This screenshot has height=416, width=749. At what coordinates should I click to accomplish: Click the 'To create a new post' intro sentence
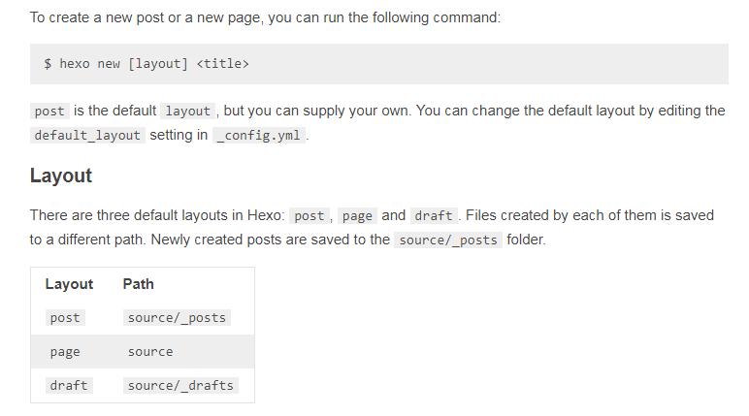pos(265,17)
